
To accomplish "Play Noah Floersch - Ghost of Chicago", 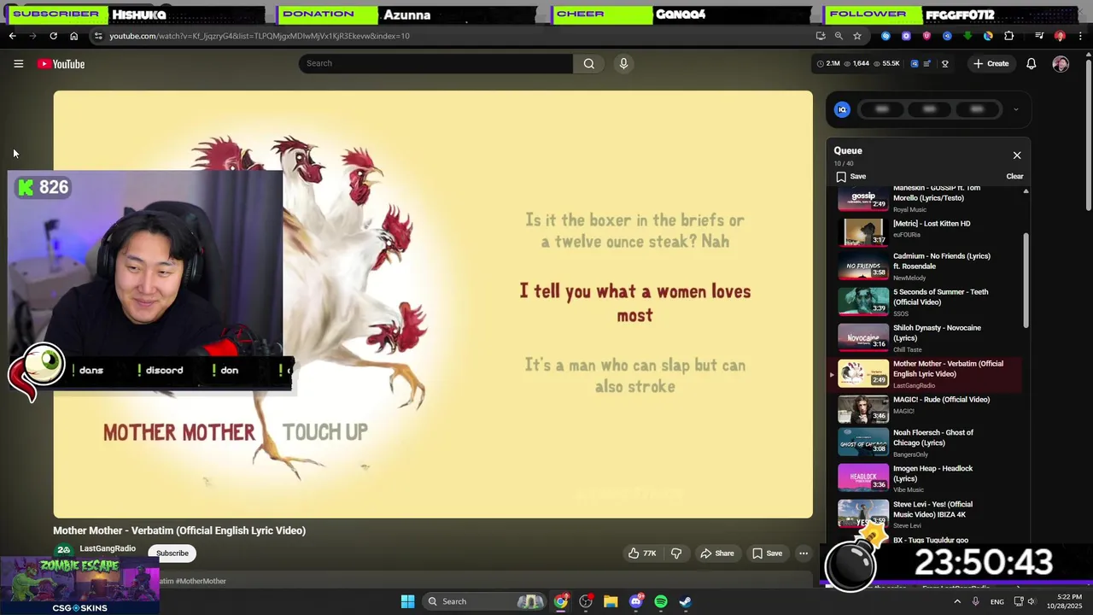I will click(x=929, y=443).
